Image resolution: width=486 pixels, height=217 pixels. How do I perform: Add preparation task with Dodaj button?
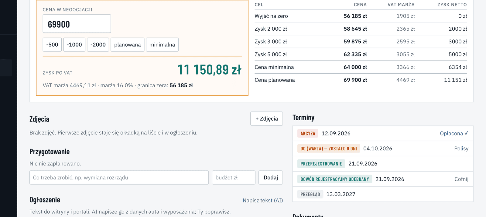pyautogui.click(x=271, y=178)
